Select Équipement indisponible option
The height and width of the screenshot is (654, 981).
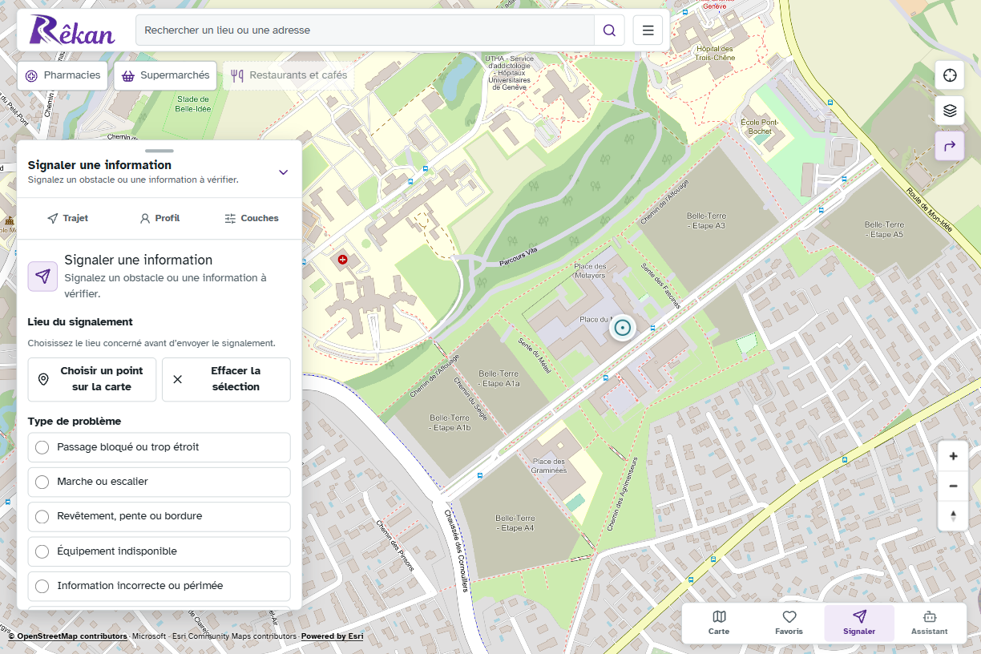159,551
